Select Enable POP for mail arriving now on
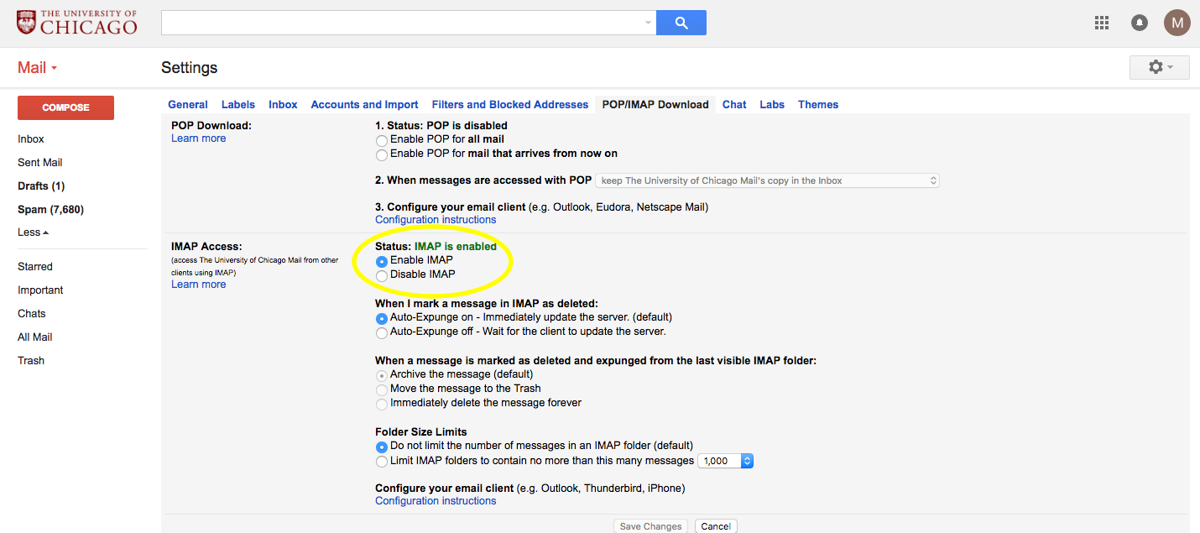The image size is (1200, 533). coord(382,154)
